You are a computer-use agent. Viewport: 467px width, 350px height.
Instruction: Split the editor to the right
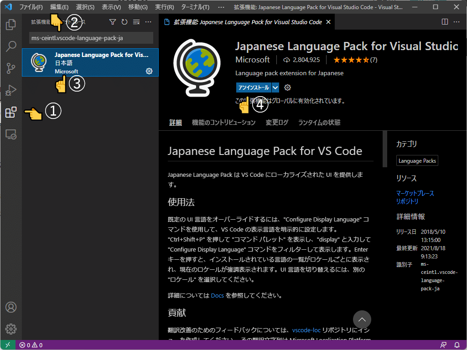(x=445, y=22)
